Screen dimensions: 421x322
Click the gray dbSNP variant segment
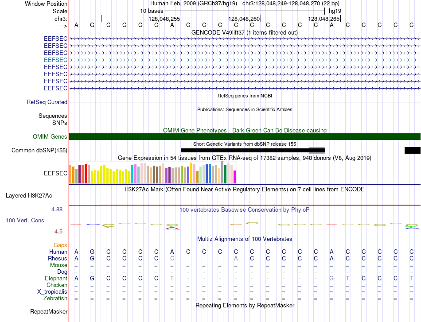coord(317,150)
